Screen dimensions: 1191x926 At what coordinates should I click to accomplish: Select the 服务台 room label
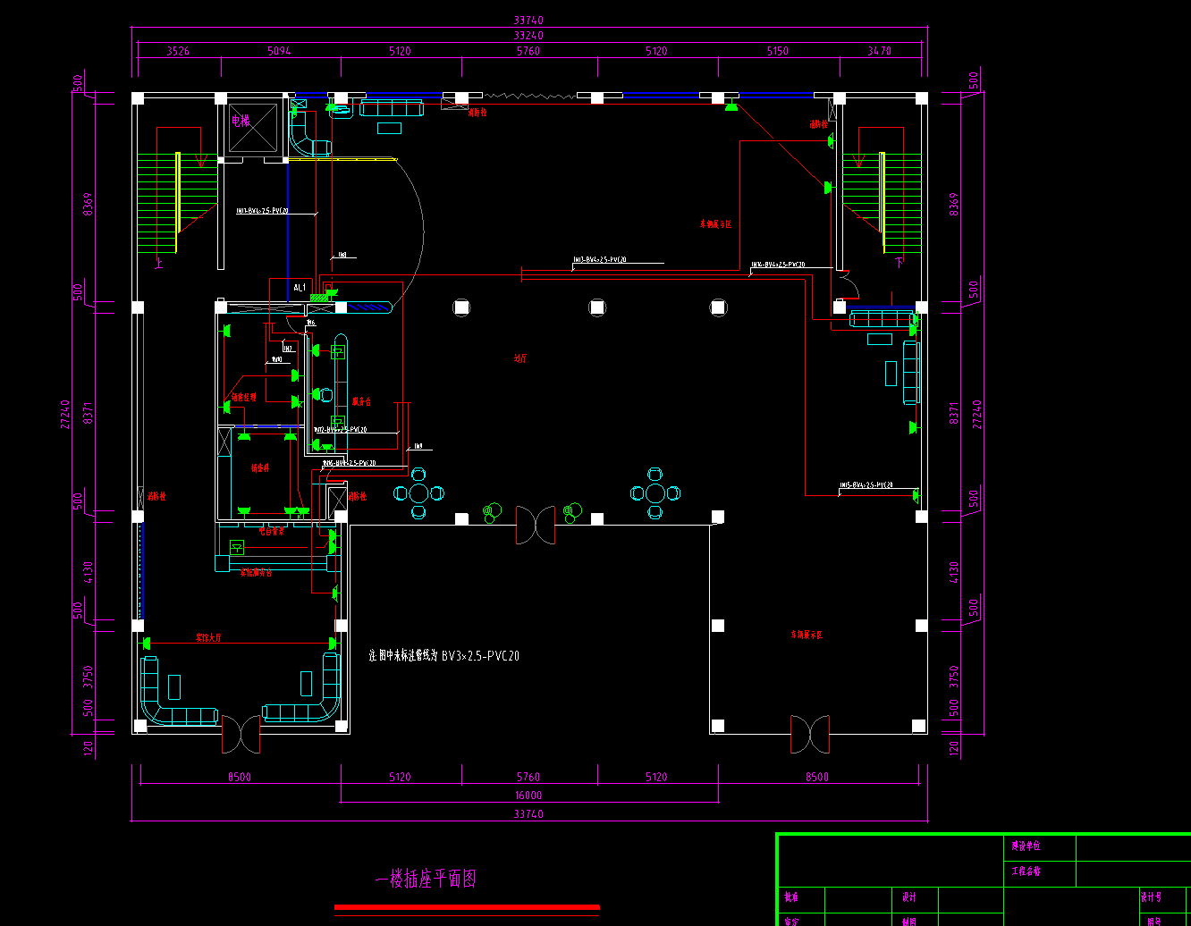361,401
